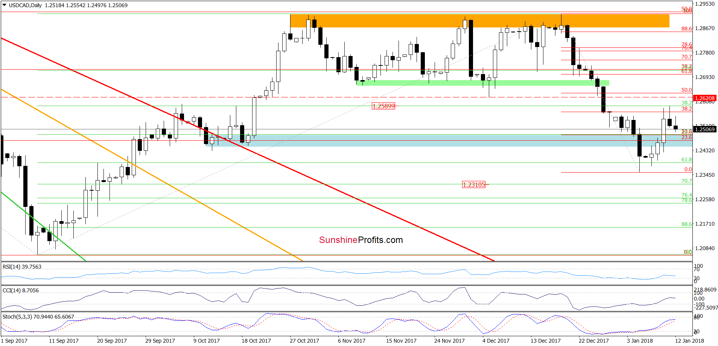718x346 pixels.
Task: Click the 1.20840 price axis value
Action: [x=705, y=248]
